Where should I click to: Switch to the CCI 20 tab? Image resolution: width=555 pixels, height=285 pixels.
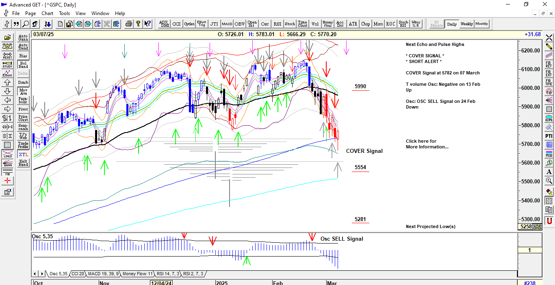tap(78, 274)
